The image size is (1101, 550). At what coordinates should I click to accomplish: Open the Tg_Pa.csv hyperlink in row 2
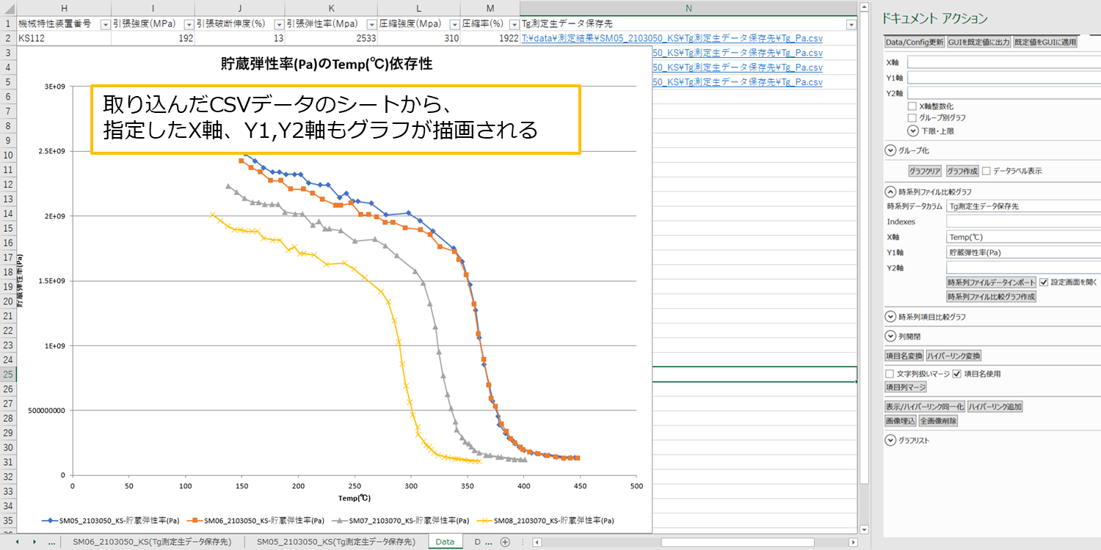point(671,38)
